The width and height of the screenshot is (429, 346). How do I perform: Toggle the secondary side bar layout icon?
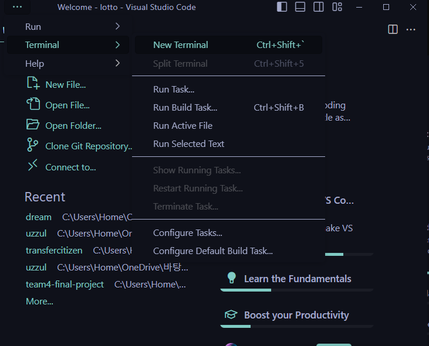[319, 7]
